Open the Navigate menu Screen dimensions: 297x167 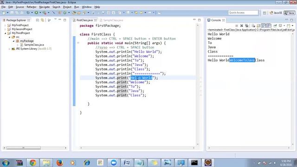(45, 7)
